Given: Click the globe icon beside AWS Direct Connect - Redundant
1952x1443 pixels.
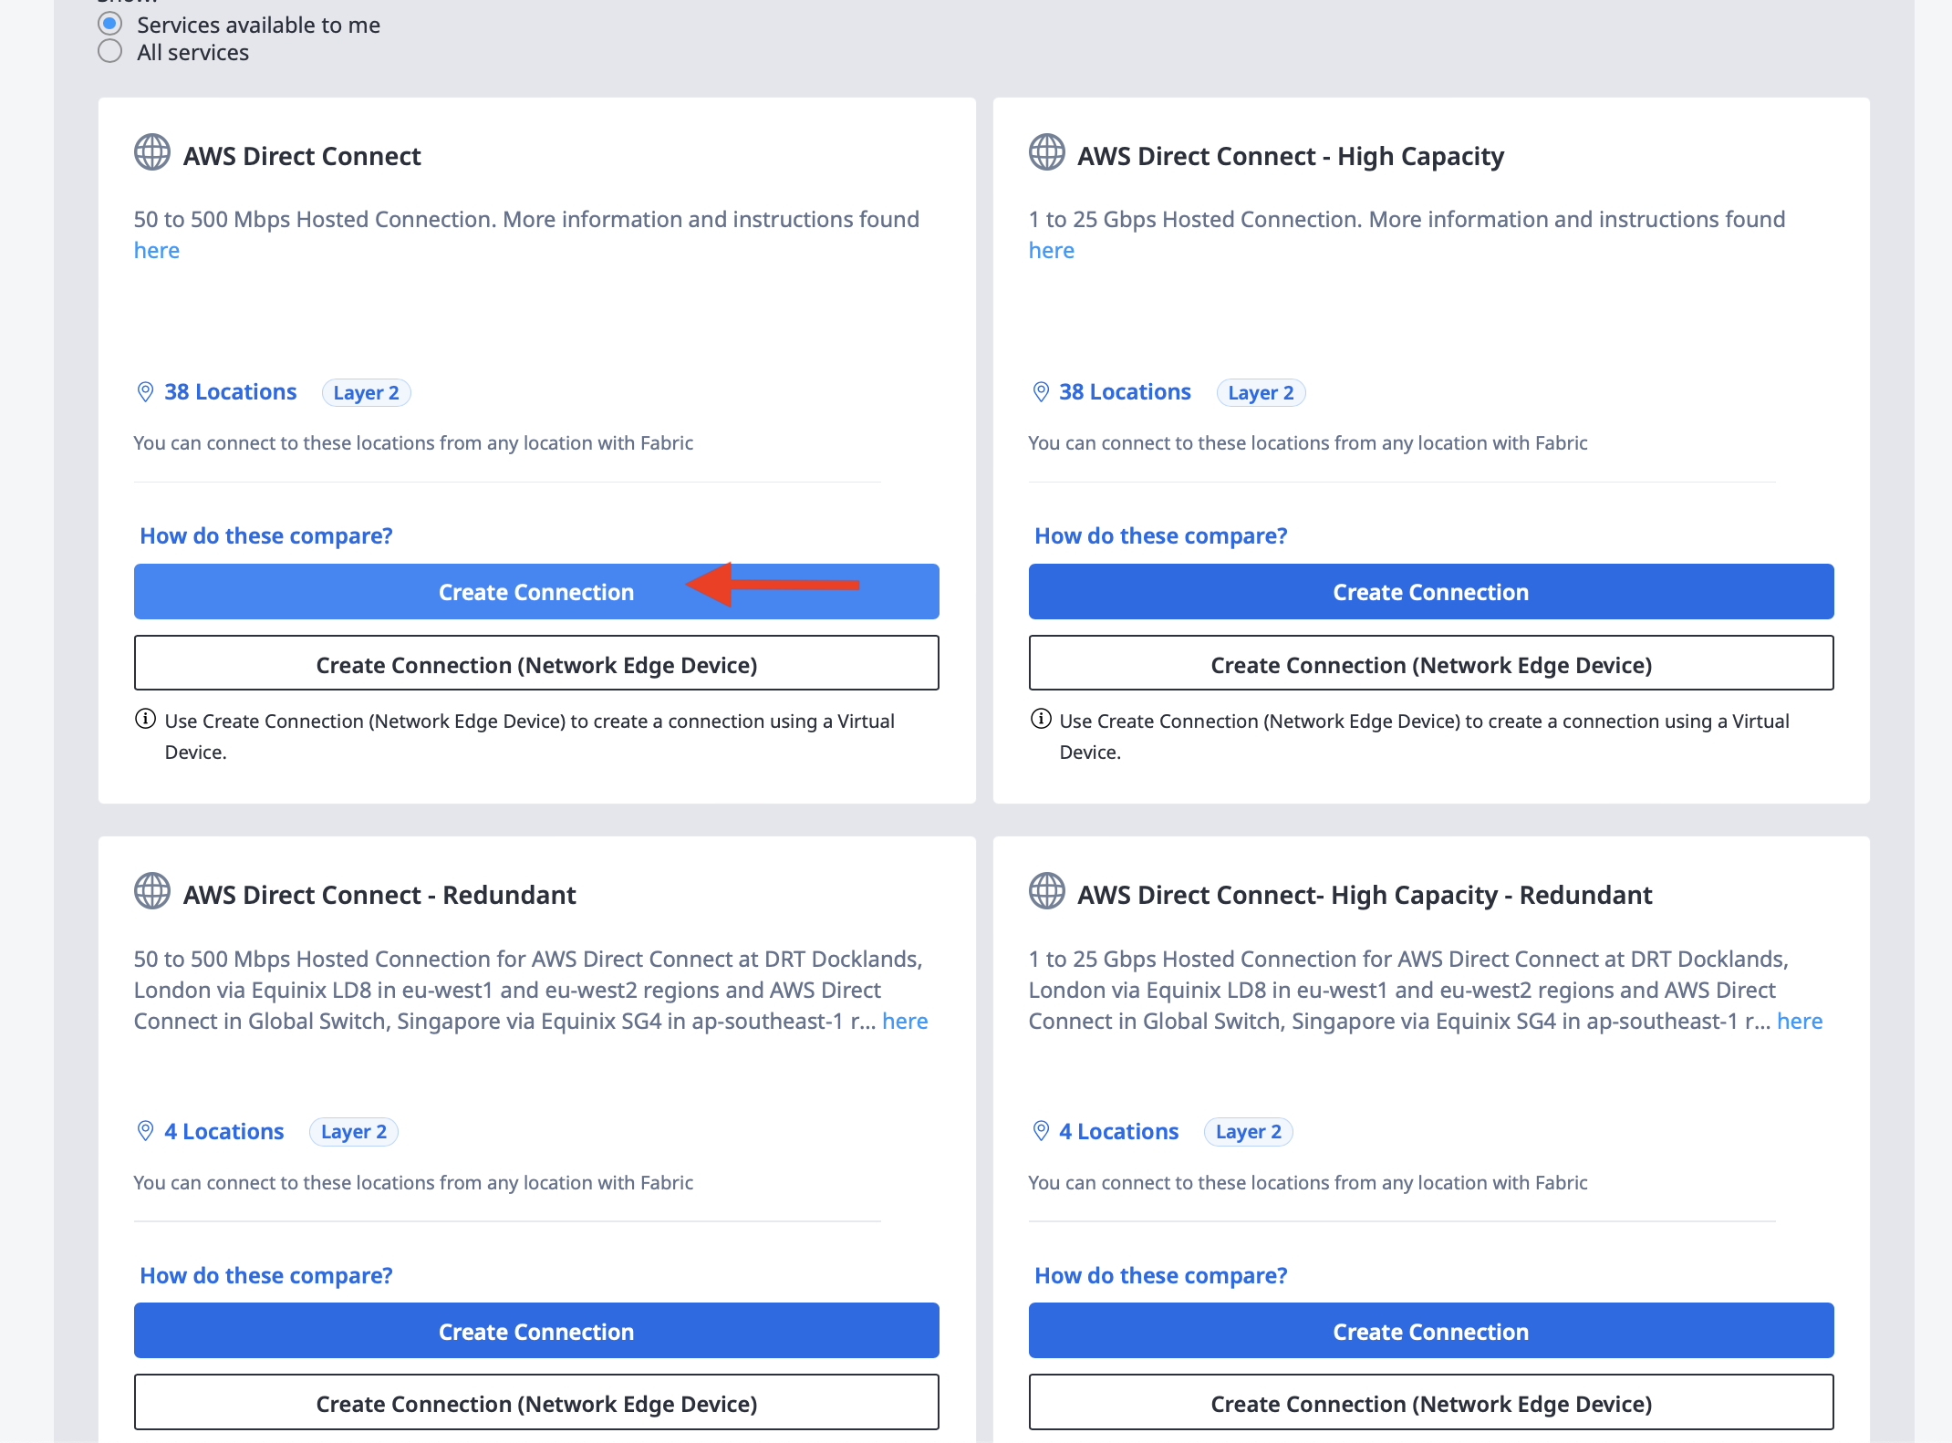Looking at the screenshot, I should (x=152, y=891).
